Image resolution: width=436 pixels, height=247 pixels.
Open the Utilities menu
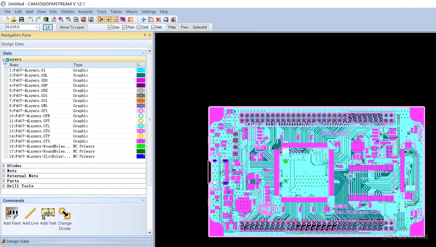click(67, 12)
